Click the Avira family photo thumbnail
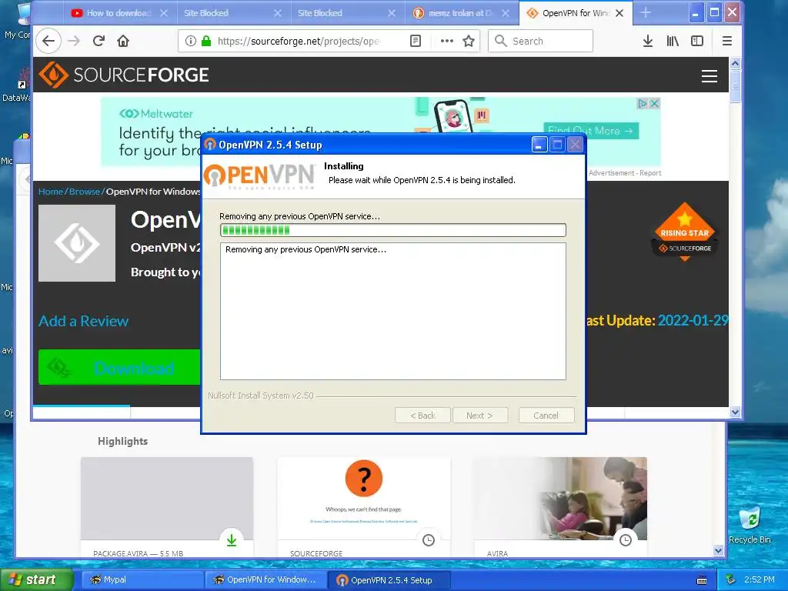Image resolution: width=788 pixels, height=591 pixels. coord(560,499)
